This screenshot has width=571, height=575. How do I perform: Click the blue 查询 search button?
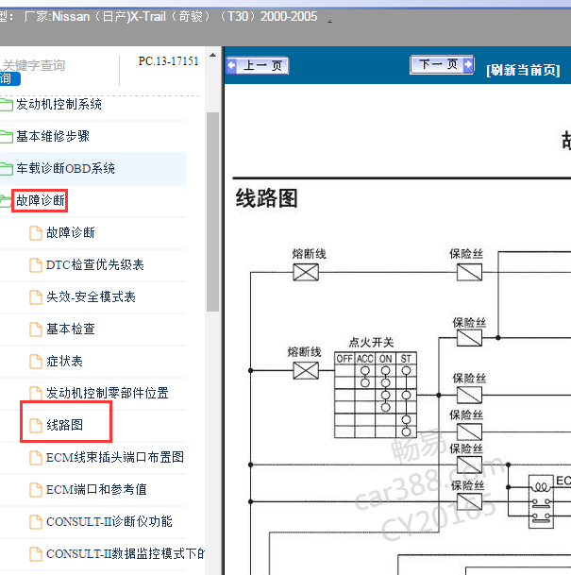(9, 78)
